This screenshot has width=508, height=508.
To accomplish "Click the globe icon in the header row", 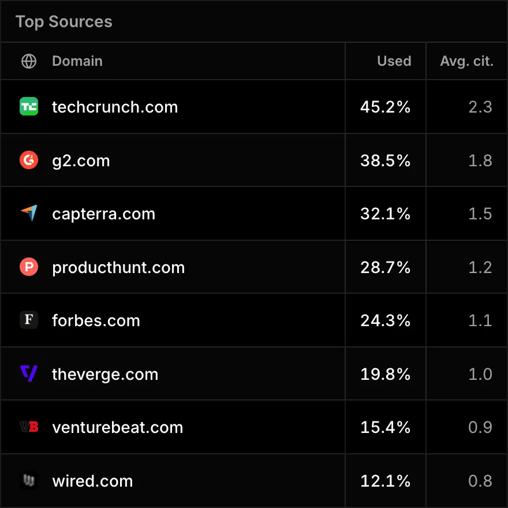I will click(x=29, y=61).
